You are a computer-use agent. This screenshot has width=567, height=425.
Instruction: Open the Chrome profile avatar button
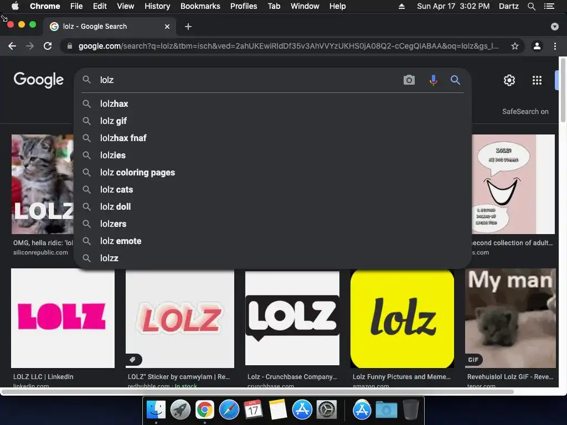537,46
